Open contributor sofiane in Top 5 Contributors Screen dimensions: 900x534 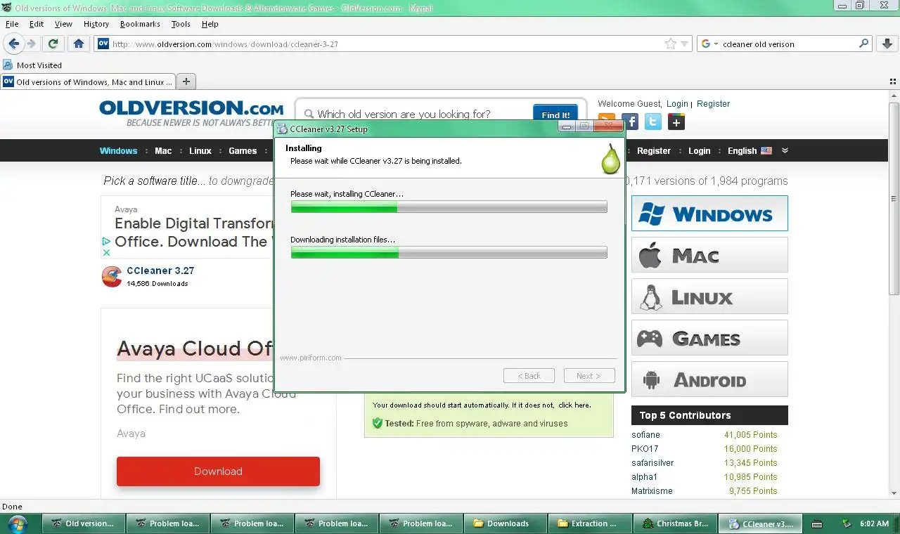tap(645, 435)
